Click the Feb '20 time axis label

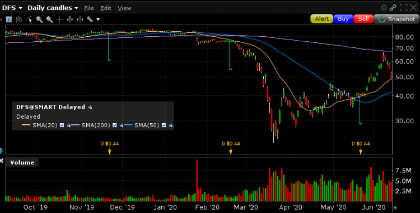[207, 207]
